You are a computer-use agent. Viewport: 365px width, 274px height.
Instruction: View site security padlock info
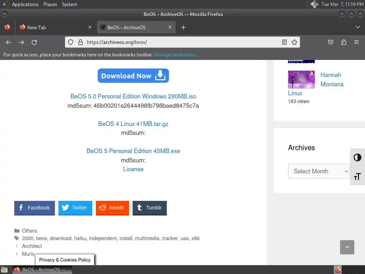(x=81, y=42)
